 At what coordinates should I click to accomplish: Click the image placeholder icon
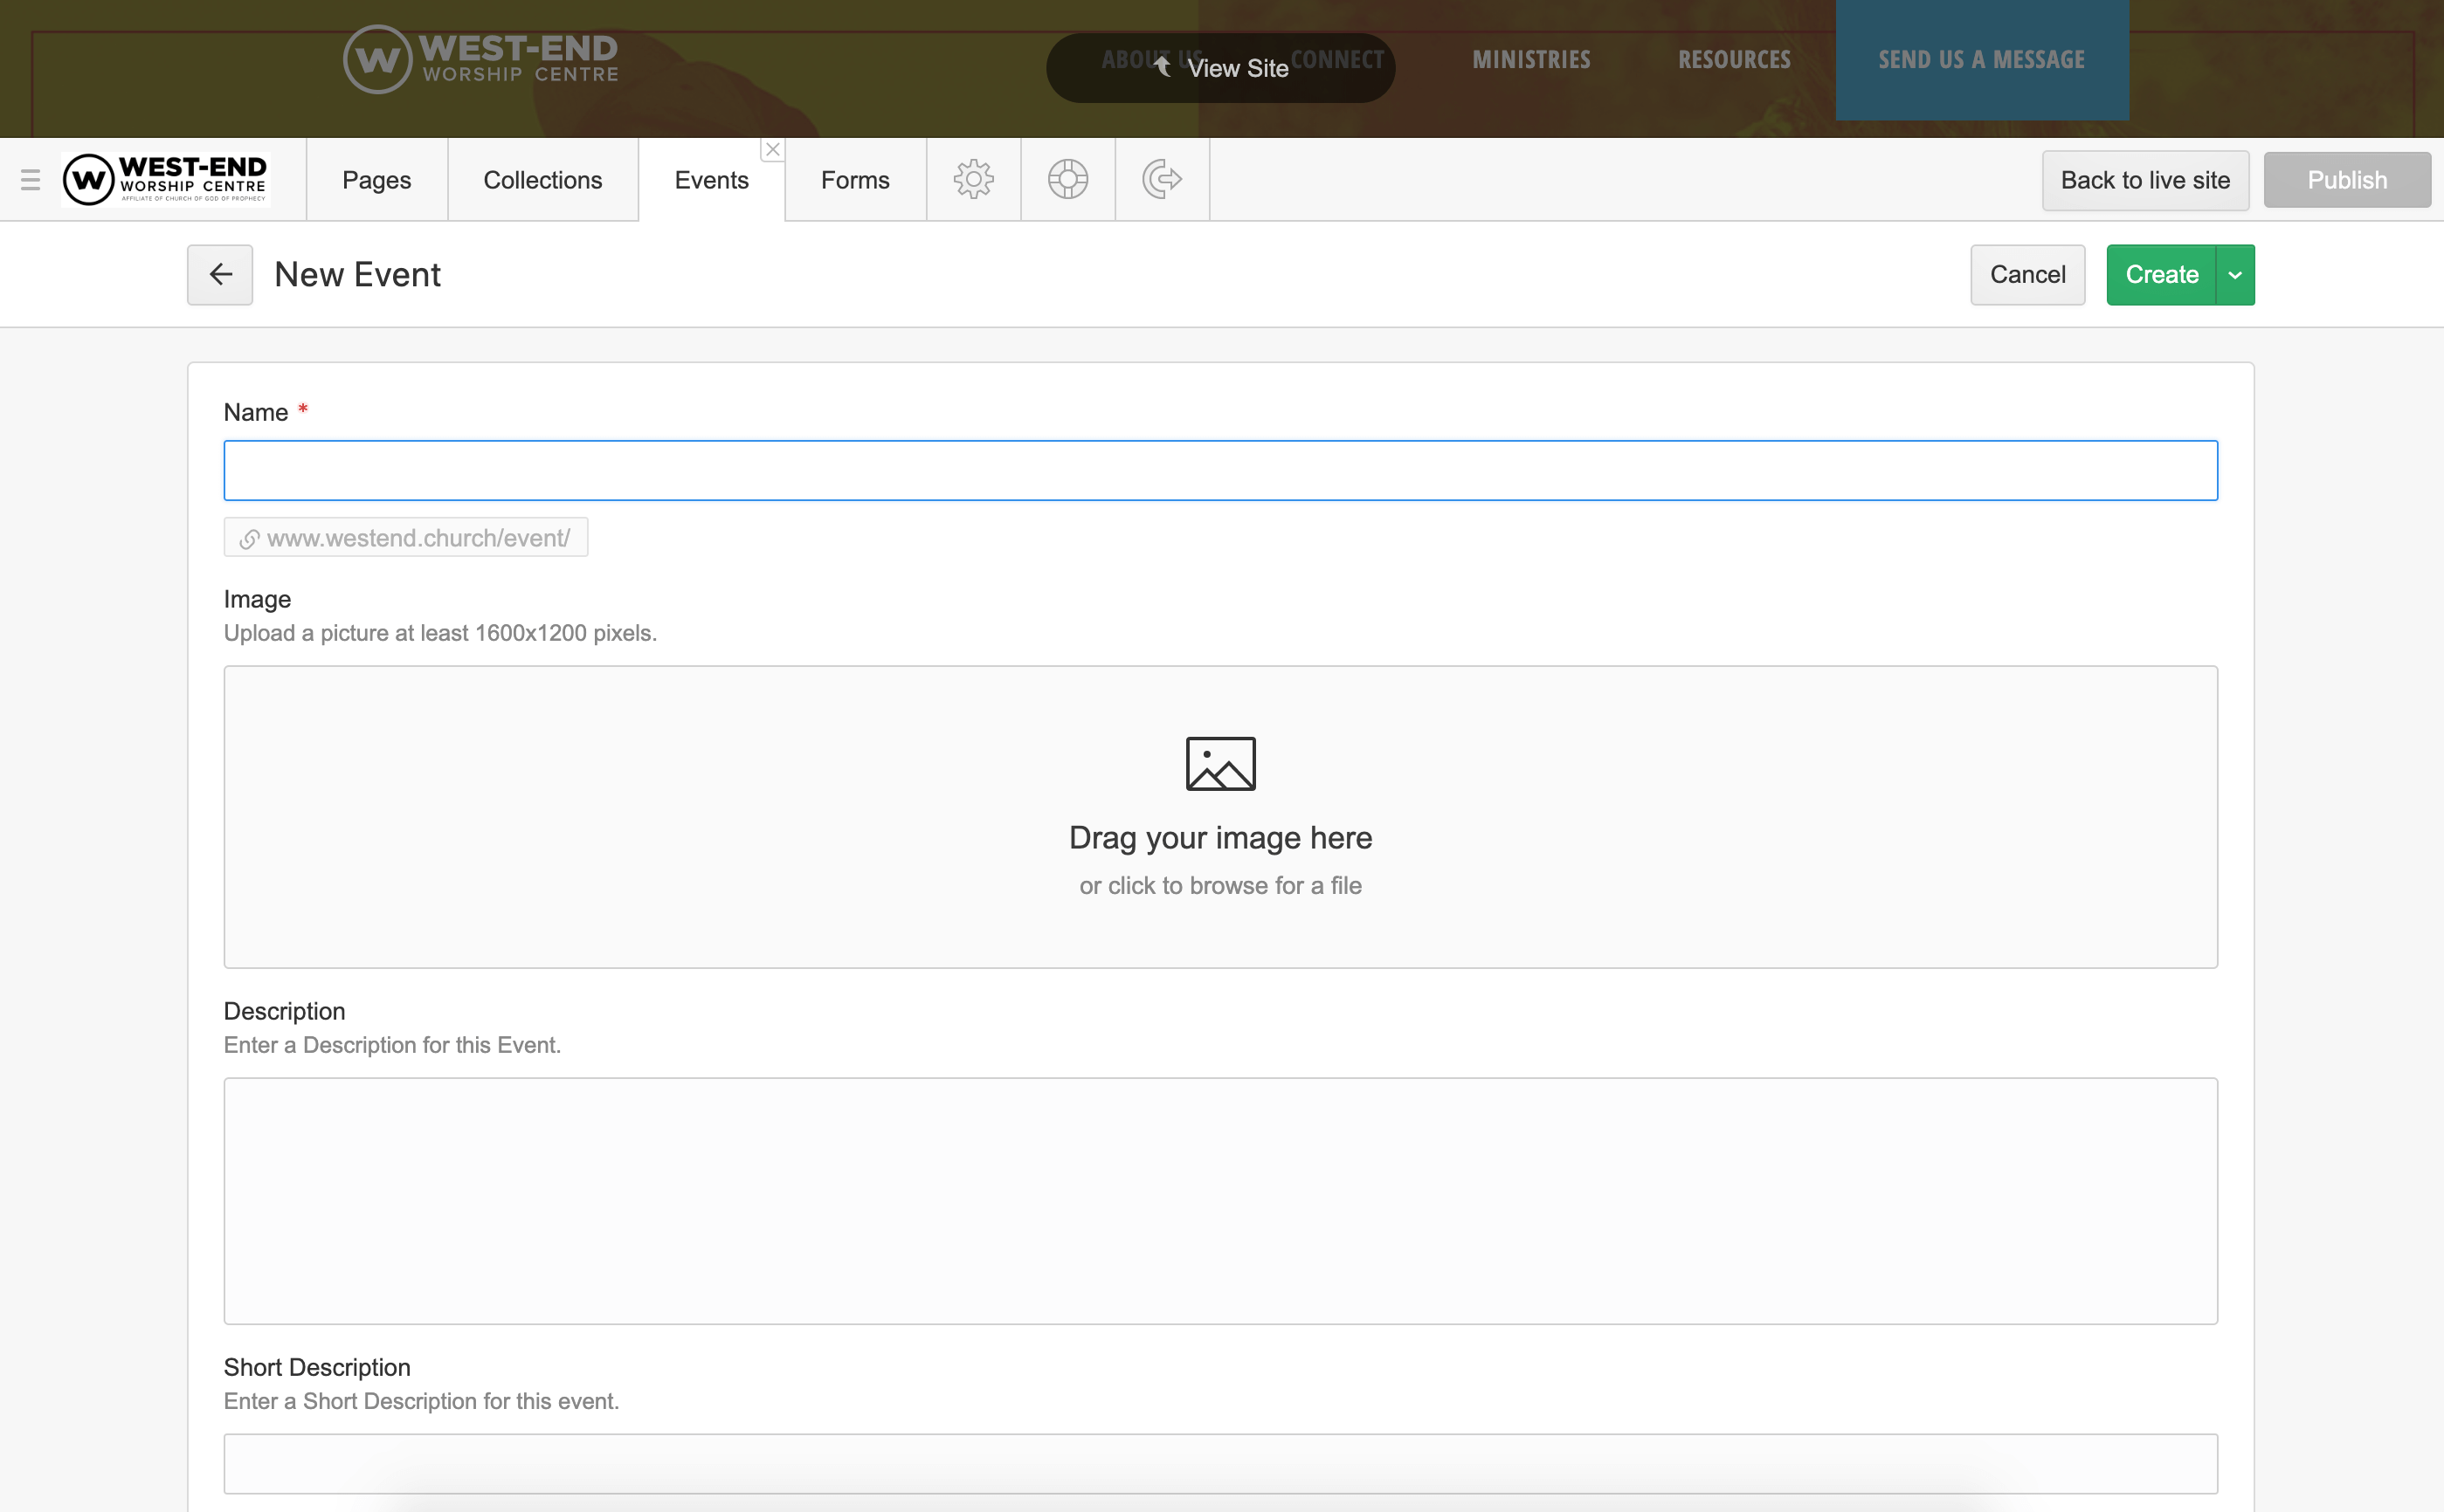[1220, 764]
